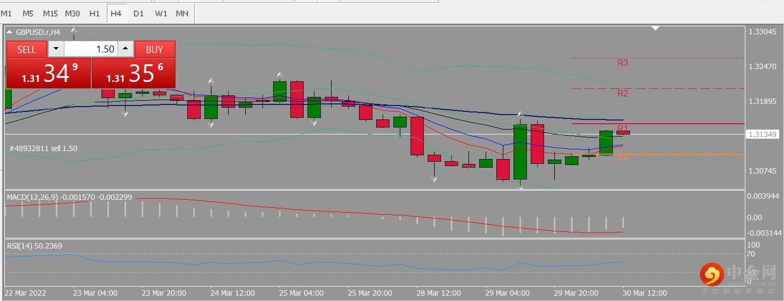This screenshot has height=301, width=784.
Task: Open the MN monthly timeframe
Action: tap(182, 13)
